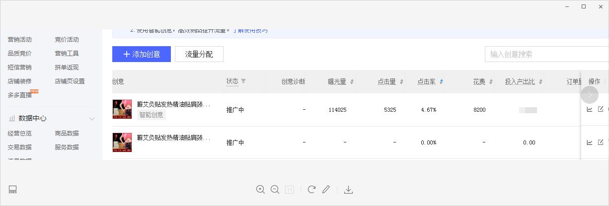This screenshot has width=609, height=206.
Task: Open 经营总览 under 数据中心
Action: click(19, 134)
